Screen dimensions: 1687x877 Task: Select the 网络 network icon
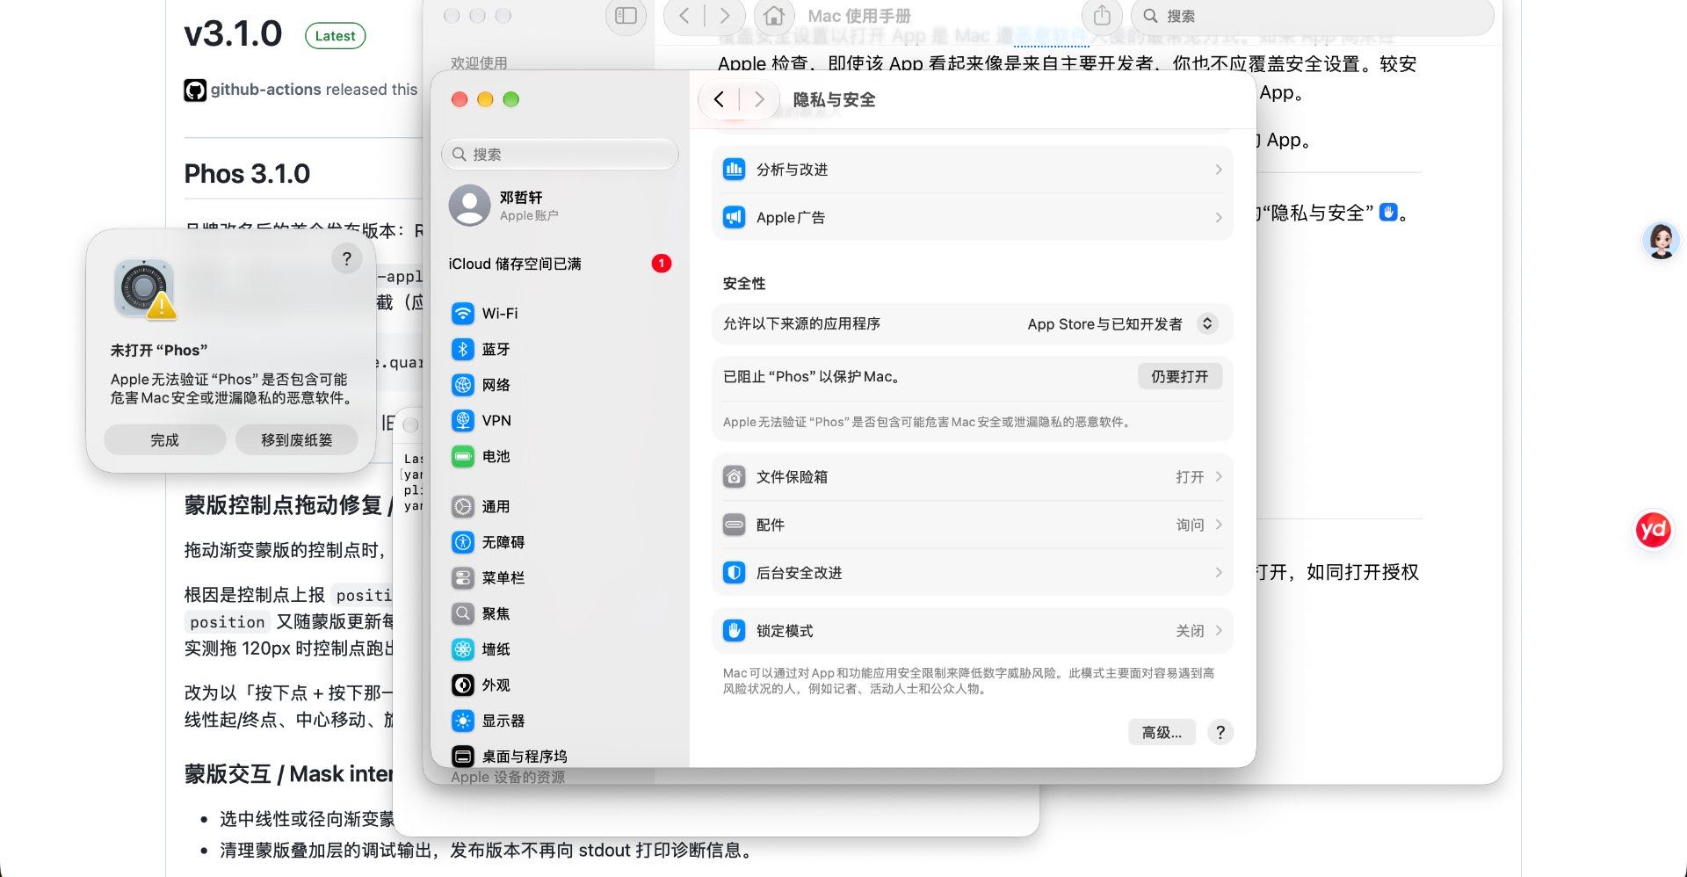[x=463, y=385]
